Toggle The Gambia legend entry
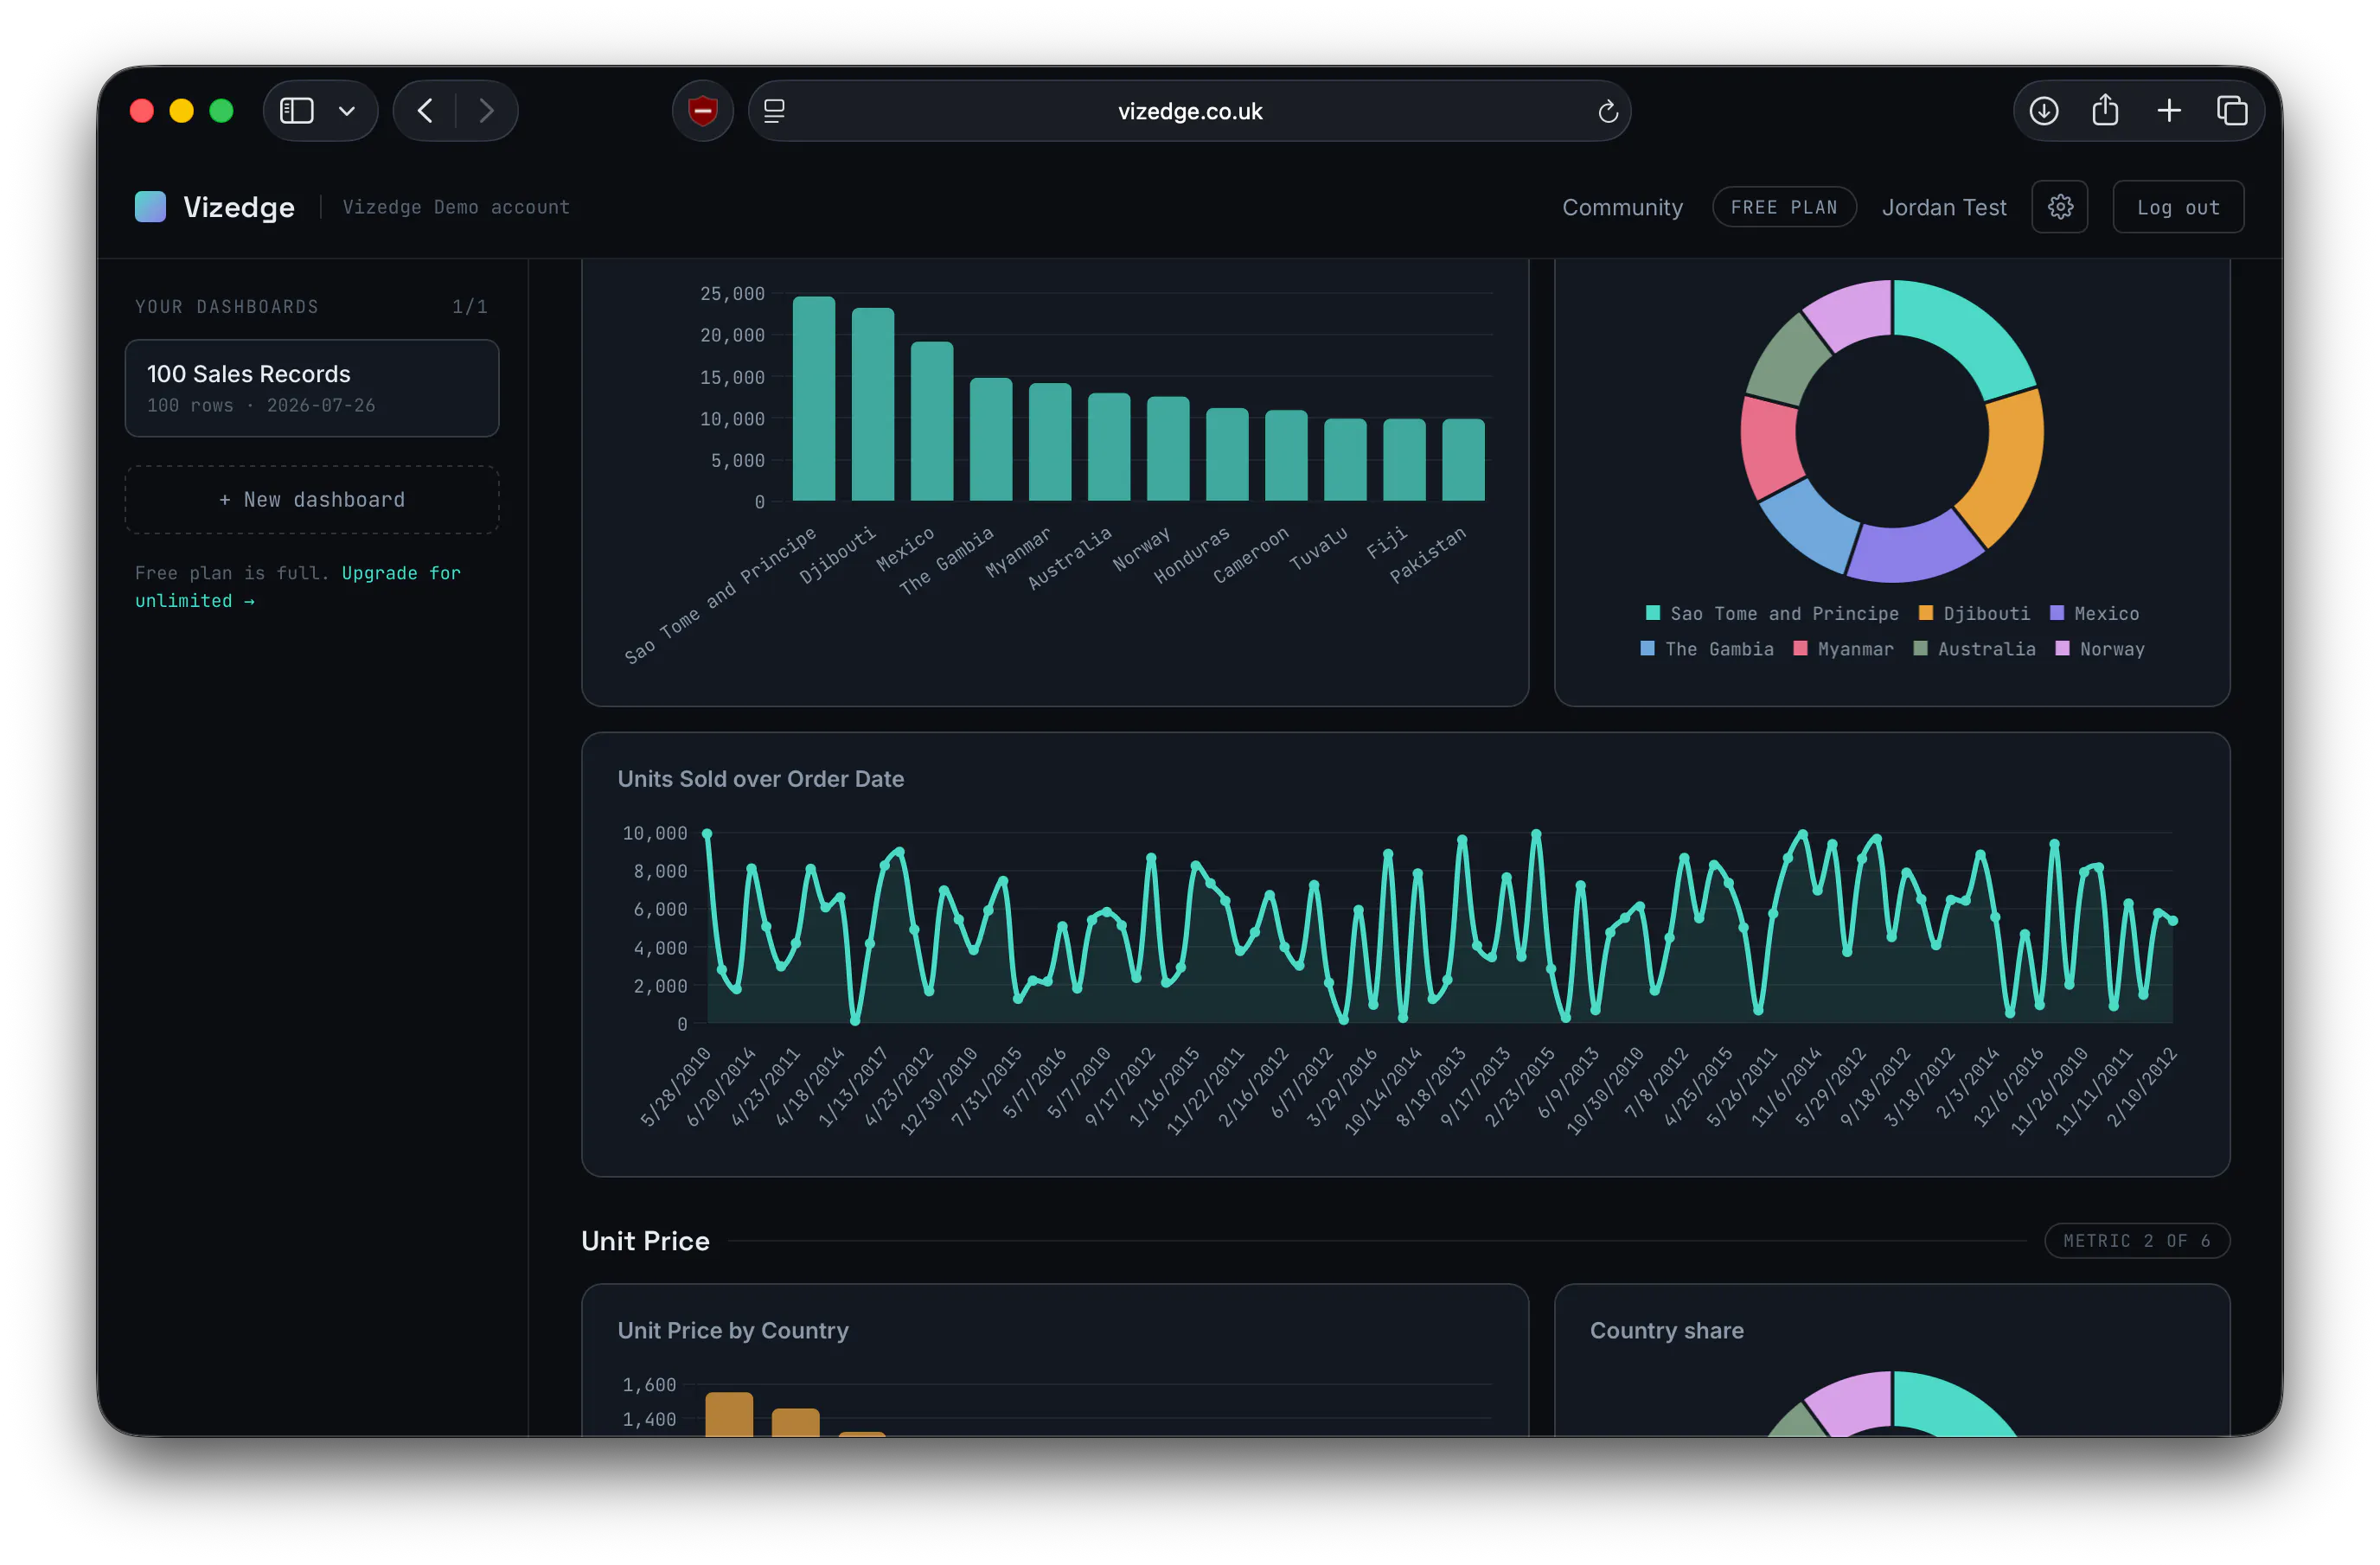This screenshot has height=1565, width=2380. (1707, 649)
